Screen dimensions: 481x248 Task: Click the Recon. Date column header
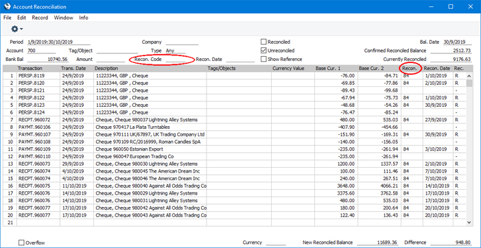438,69
